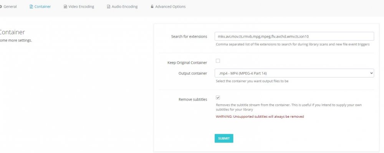Click the Video Encoding tab icon
384x153 pixels.
click(x=65, y=7)
